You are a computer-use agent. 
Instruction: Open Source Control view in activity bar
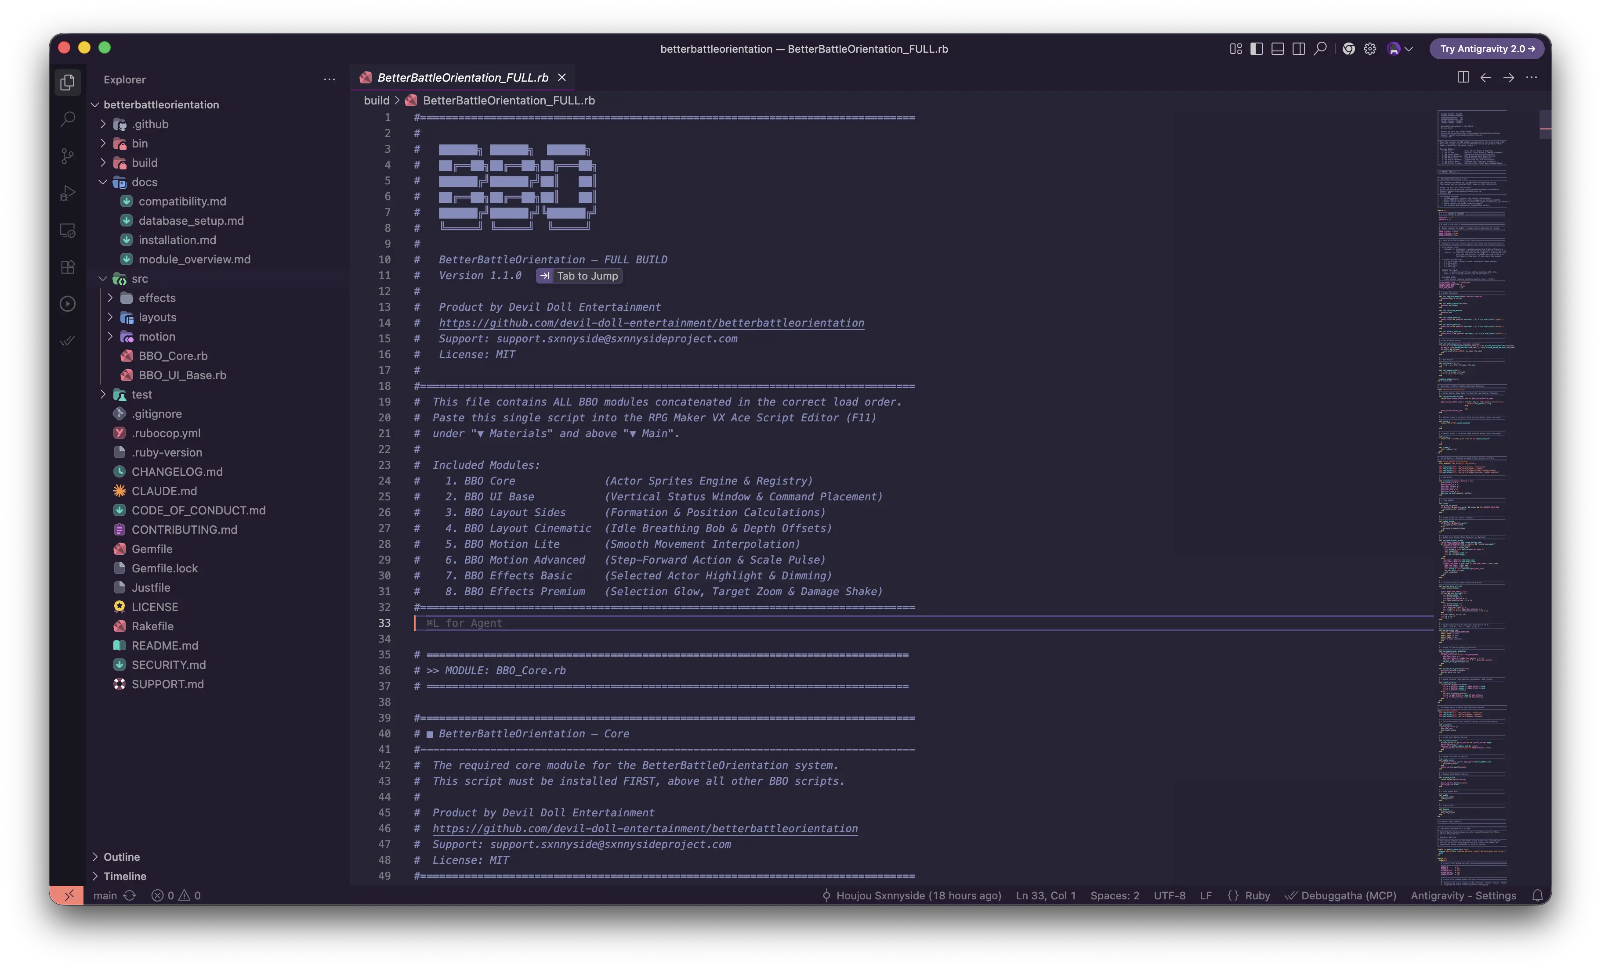[x=68, y=156]
